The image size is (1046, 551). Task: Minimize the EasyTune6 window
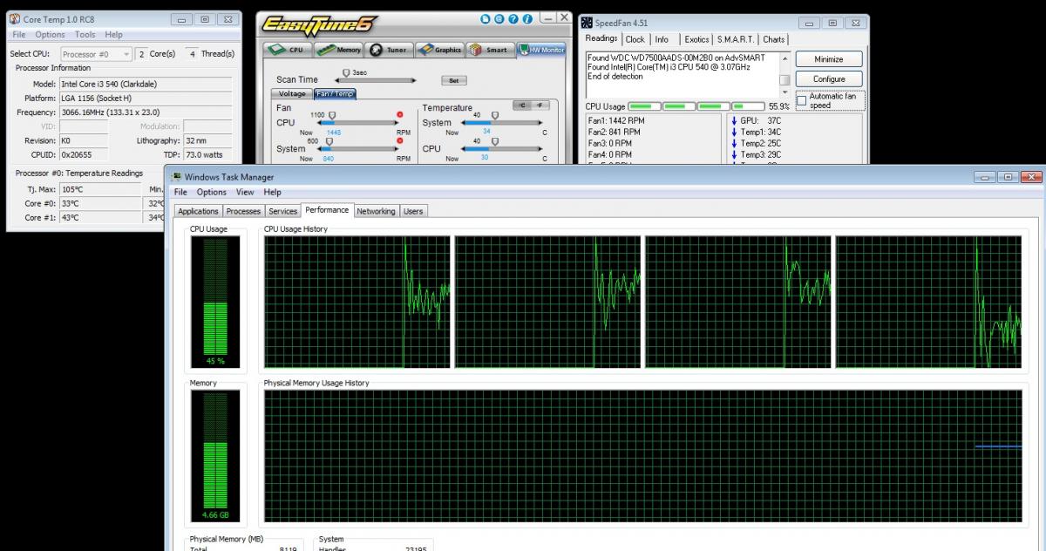click(547, 17)
